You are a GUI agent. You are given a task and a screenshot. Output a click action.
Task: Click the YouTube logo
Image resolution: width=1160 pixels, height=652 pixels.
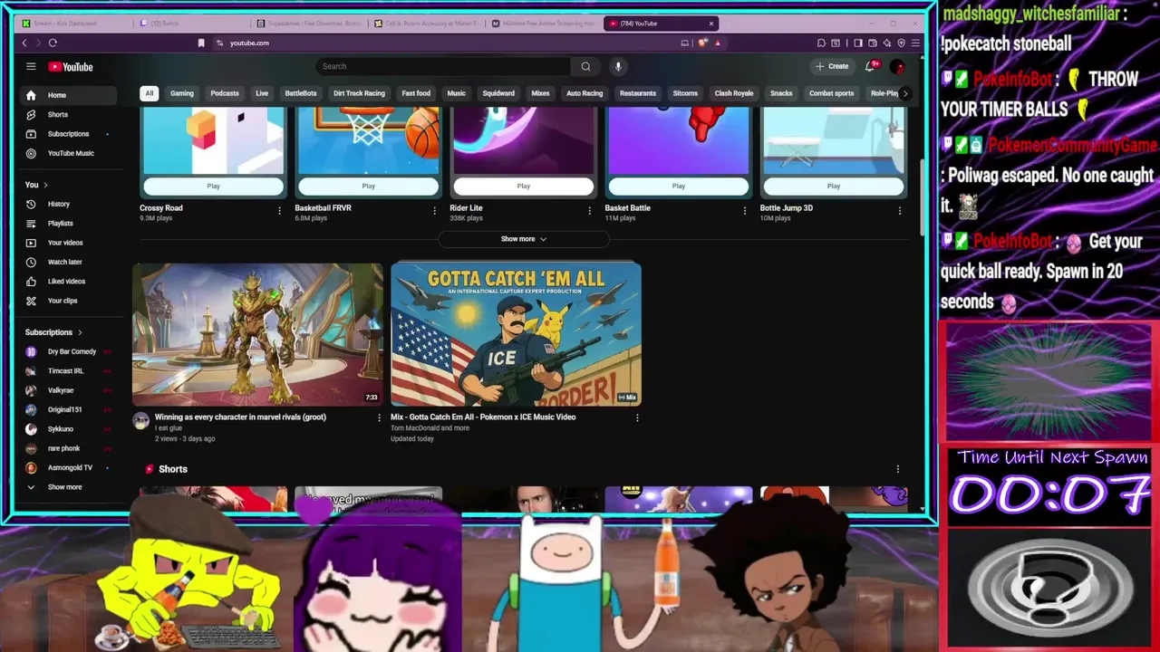click(x=71, y=66)
